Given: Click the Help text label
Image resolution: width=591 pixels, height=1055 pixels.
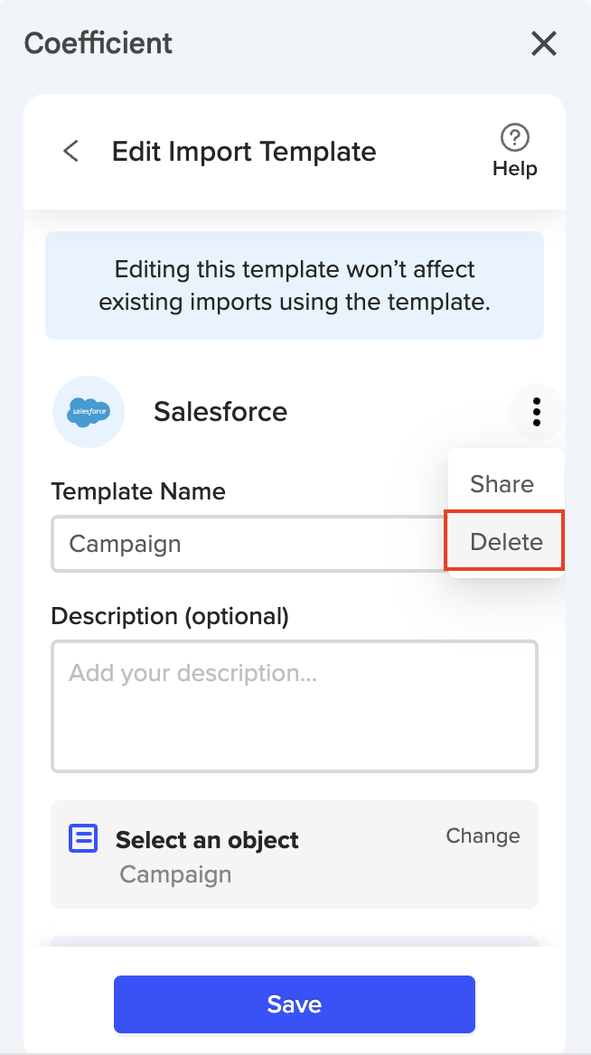Looking at the screenshot, I should pyautogui.click(x=514, y=169).
